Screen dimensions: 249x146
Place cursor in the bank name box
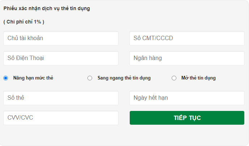[187, 58]
